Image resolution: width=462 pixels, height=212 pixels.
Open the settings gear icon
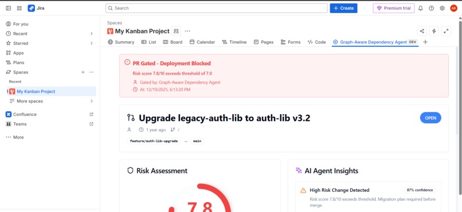tap(442, 8)
